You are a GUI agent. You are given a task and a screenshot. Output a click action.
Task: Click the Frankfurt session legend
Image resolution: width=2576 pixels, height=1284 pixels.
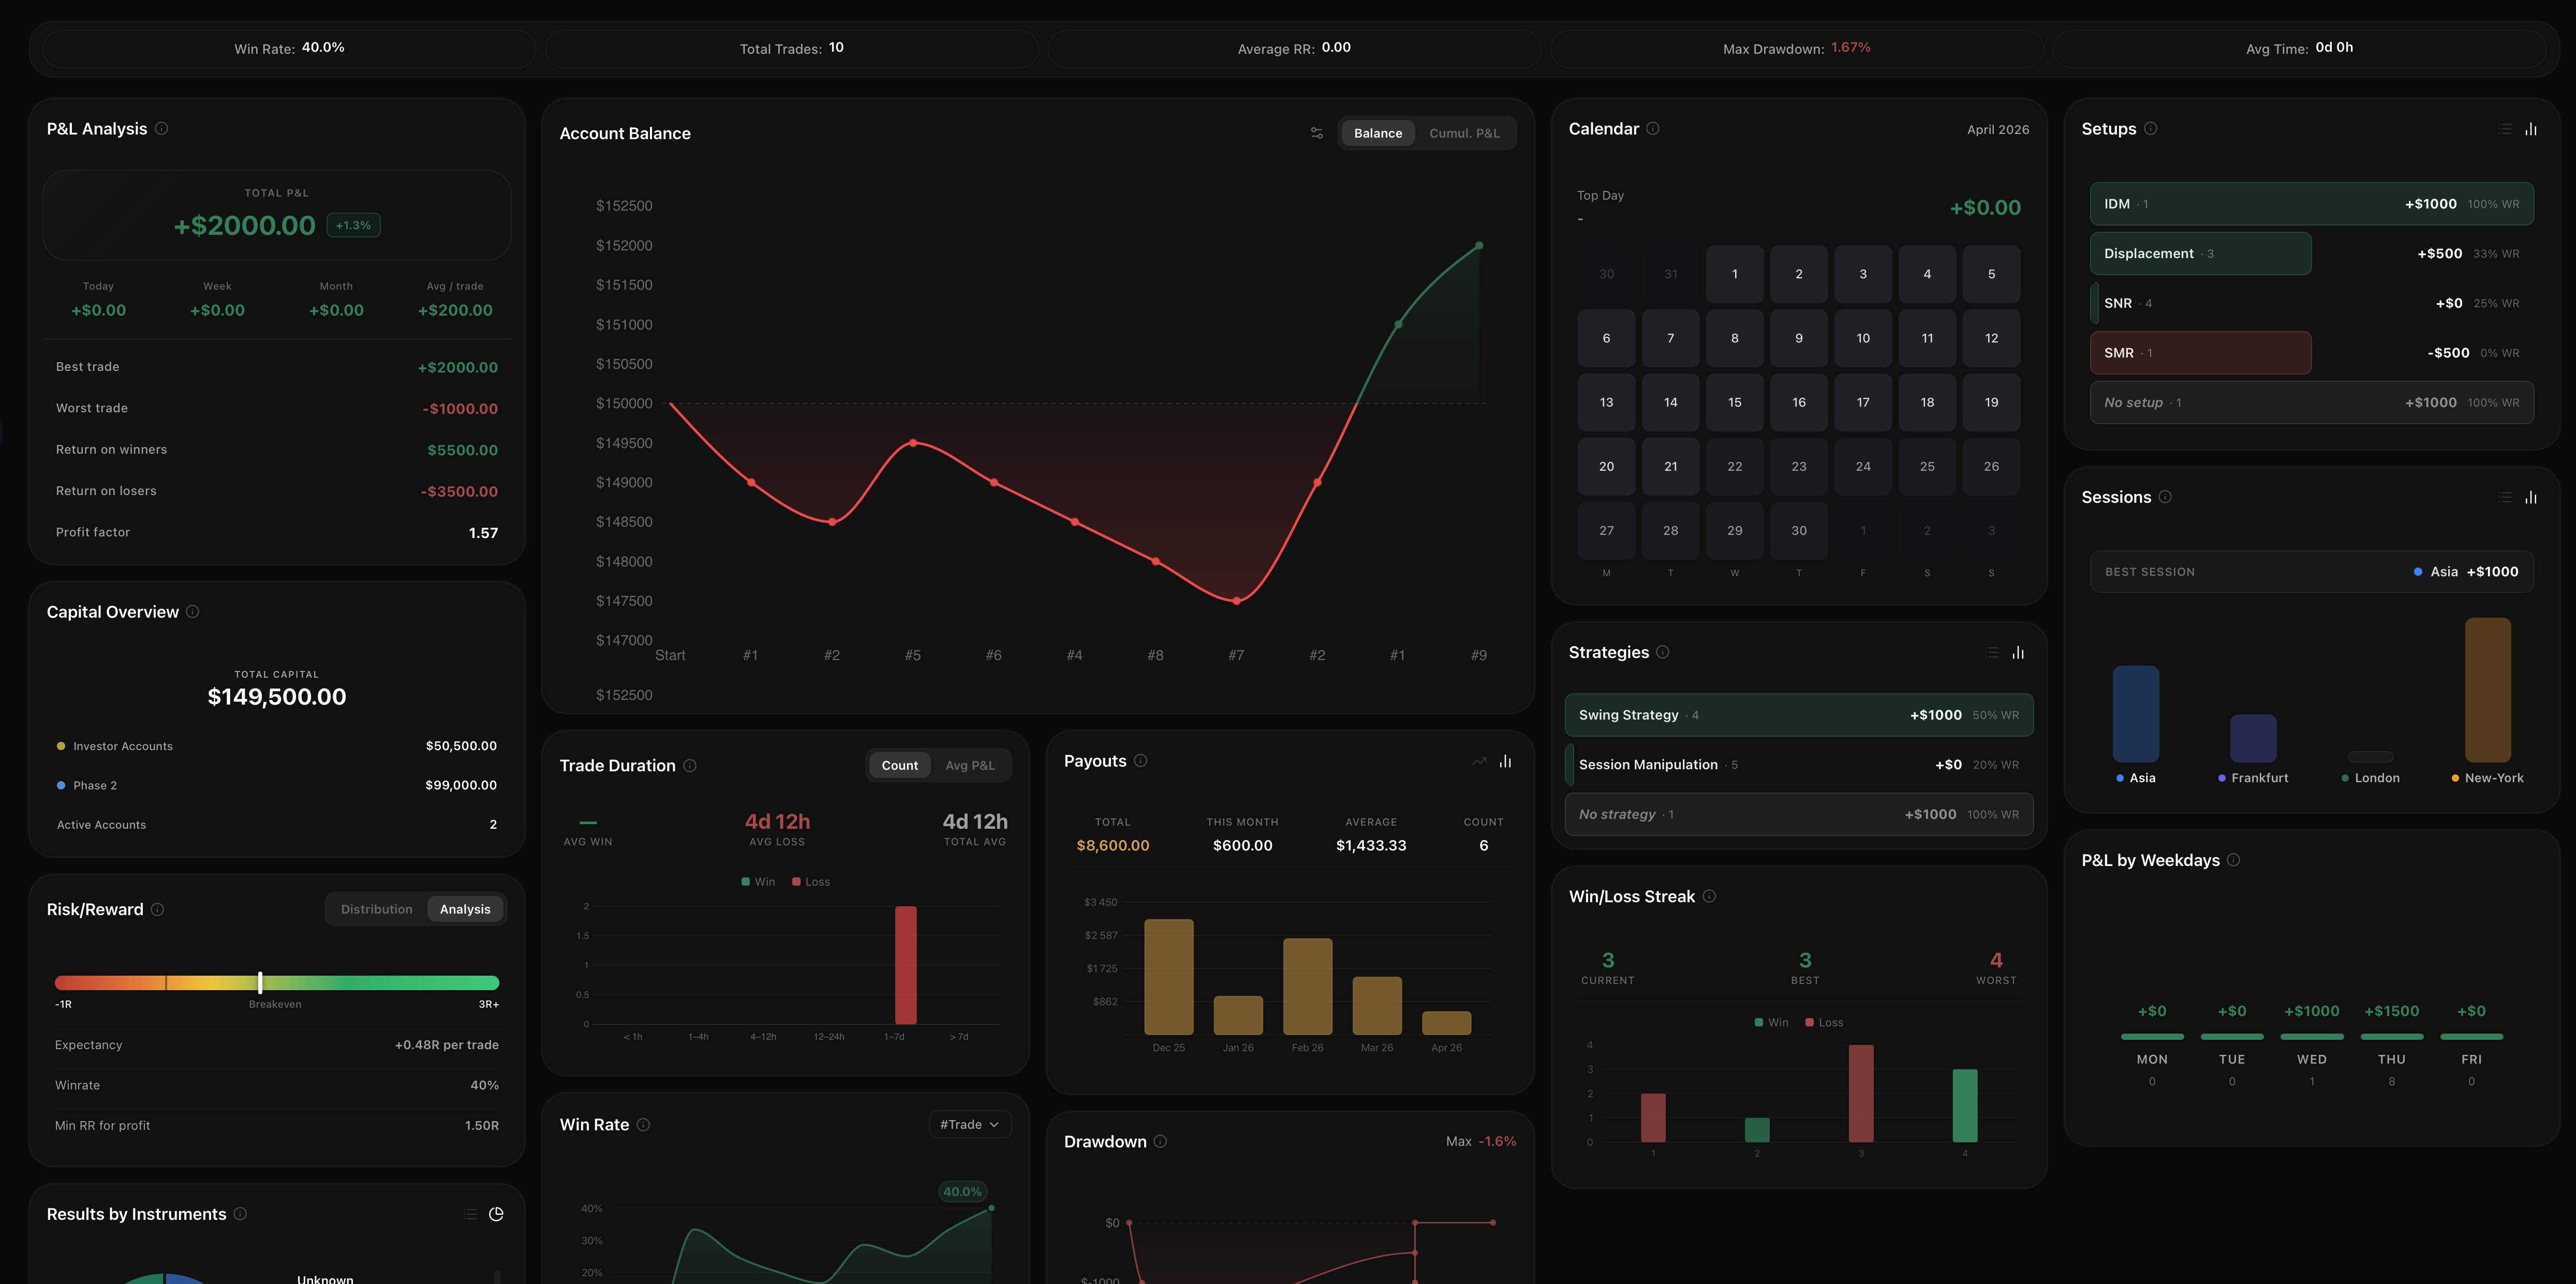click(2252, 778)
